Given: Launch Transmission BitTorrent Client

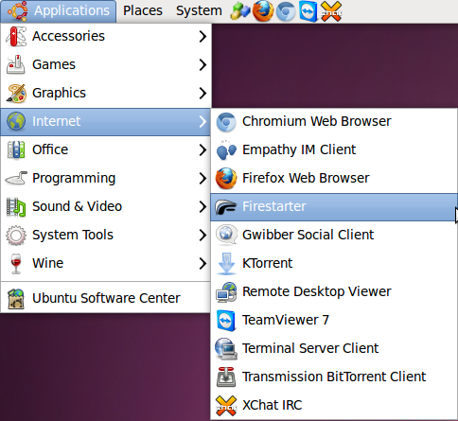Looking at the screenshot, I should [334, 377].
